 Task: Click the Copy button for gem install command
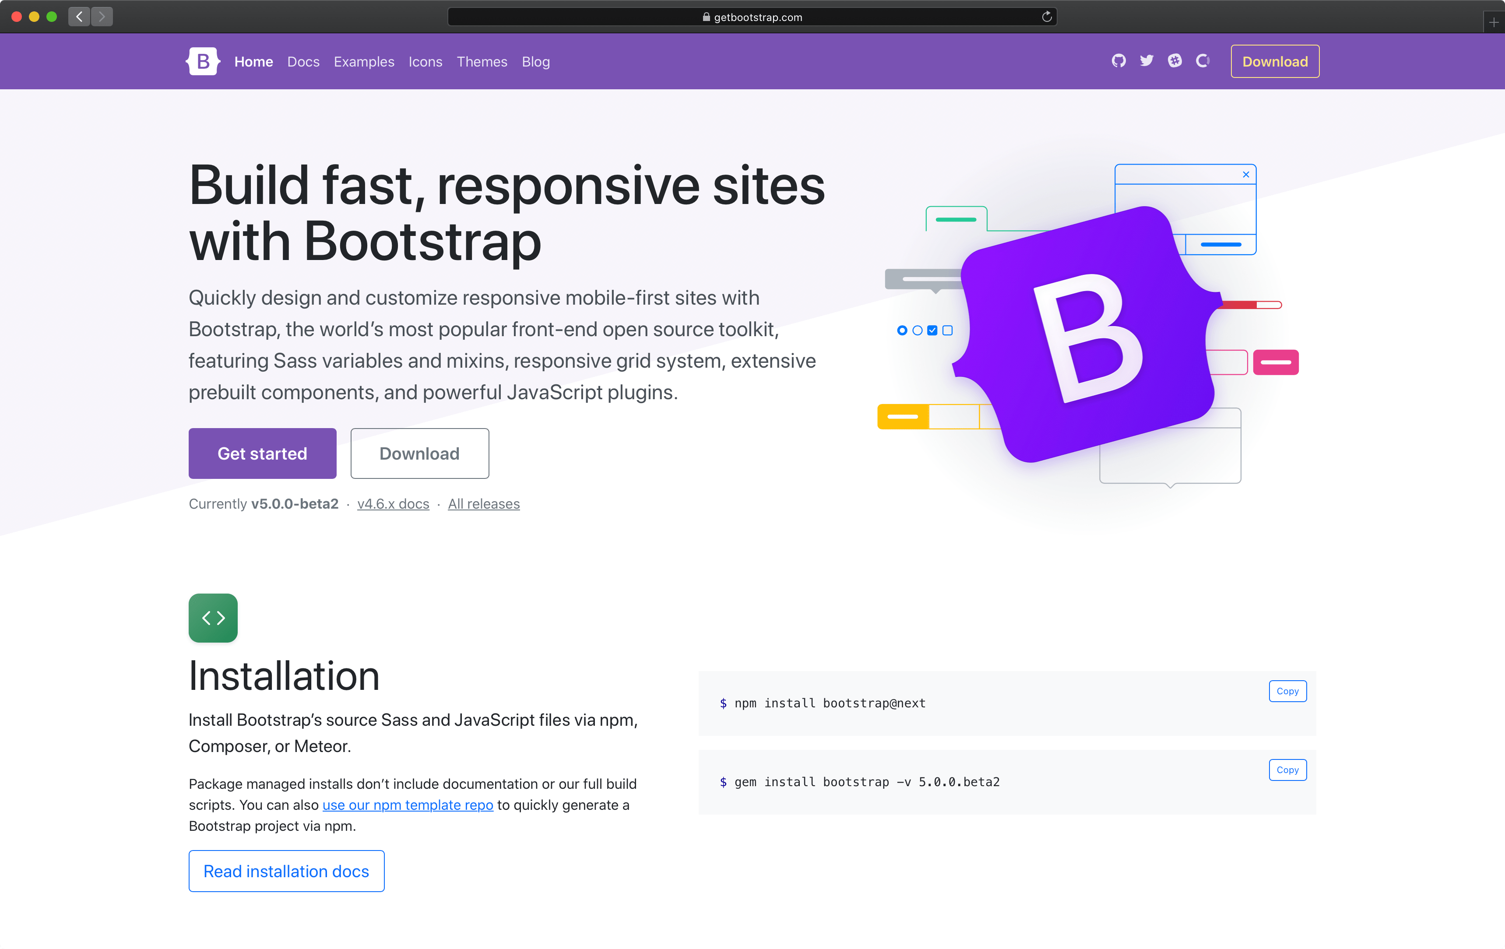tap(1287, 770)
